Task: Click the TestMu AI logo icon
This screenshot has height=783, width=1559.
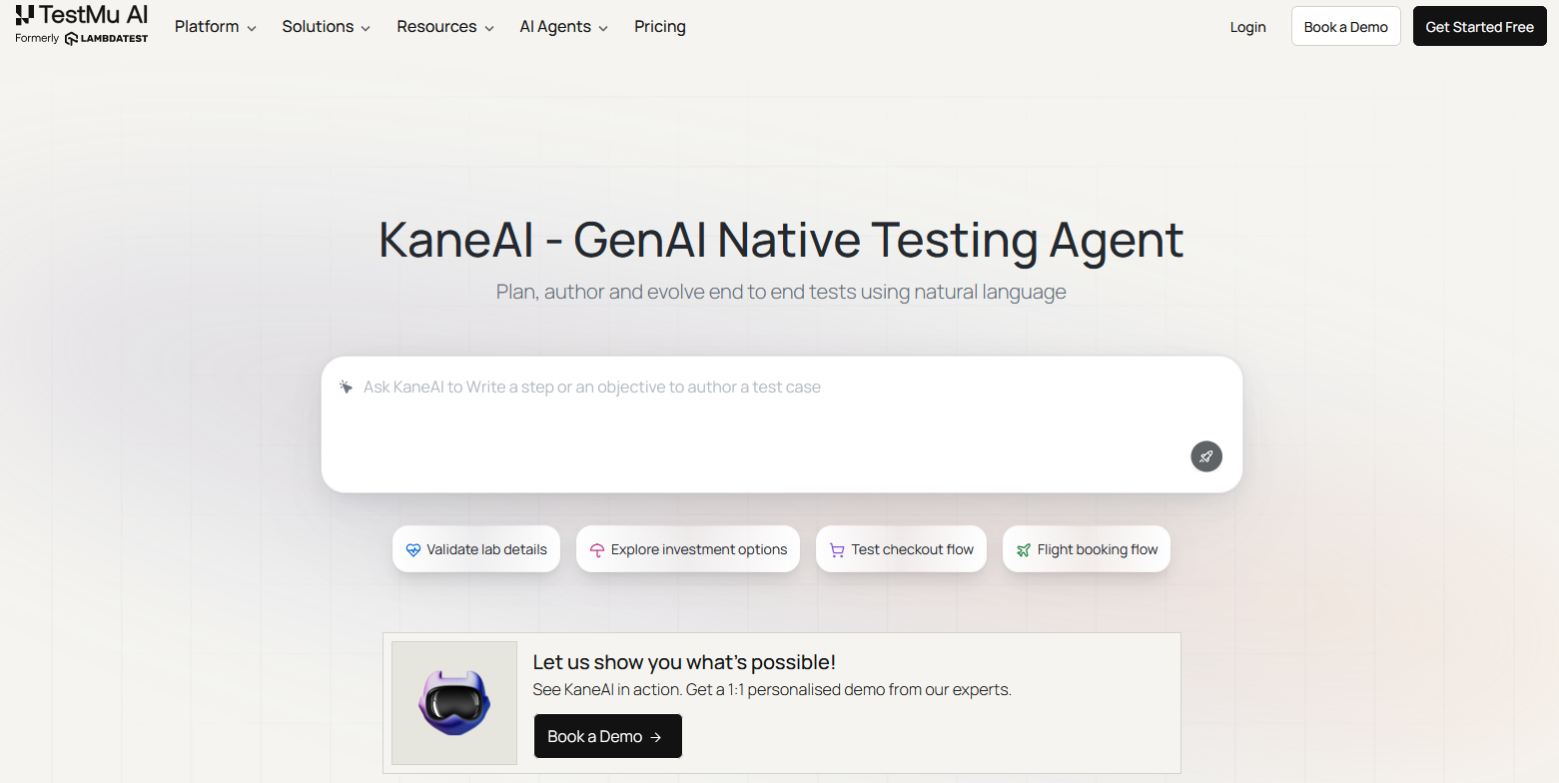Action: (25, 14)
